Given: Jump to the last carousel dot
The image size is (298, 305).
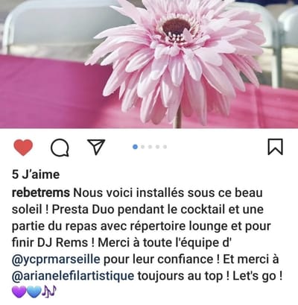Looking at the screenshot, I should coord(165,147).
